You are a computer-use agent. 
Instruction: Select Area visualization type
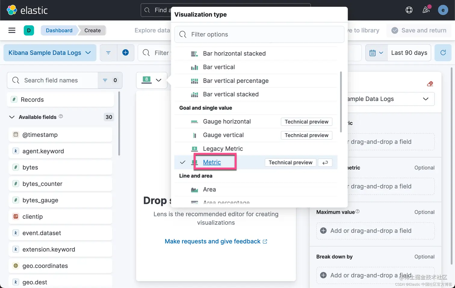(256, 189)
